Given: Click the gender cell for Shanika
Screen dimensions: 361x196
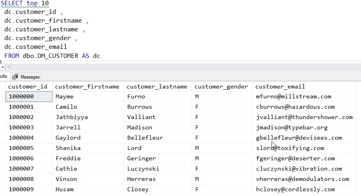Looking at the screenshot, I should 197,148.
